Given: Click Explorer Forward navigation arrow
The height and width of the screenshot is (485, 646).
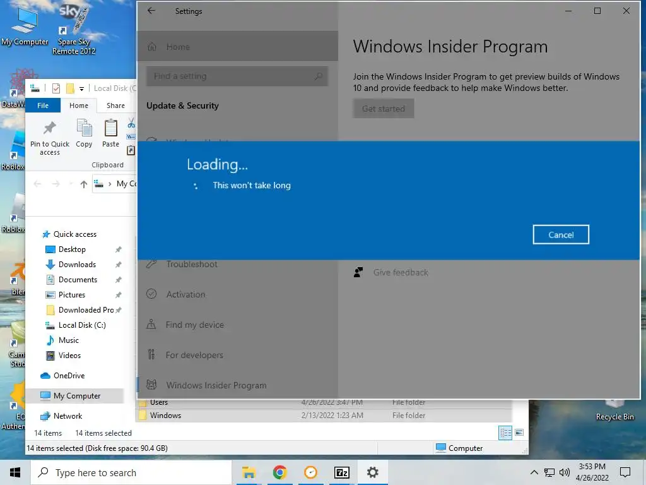Looking at the screenshot, I should point(56,184).
